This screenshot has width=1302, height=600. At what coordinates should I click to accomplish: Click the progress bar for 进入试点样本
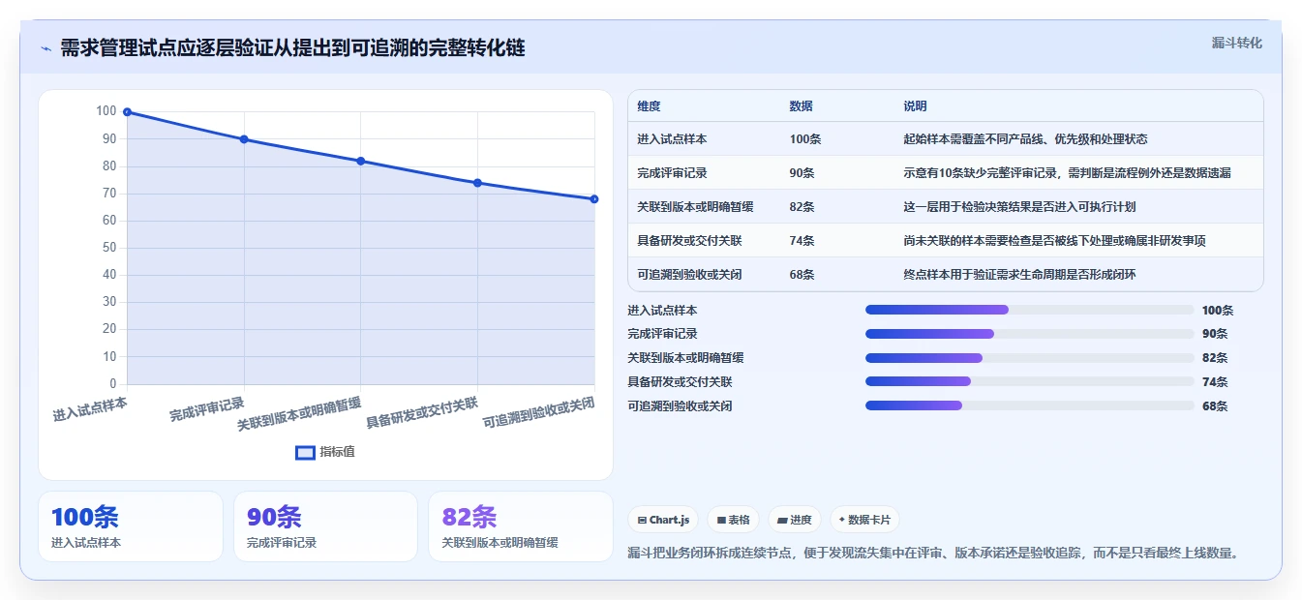pos(1029,310)
